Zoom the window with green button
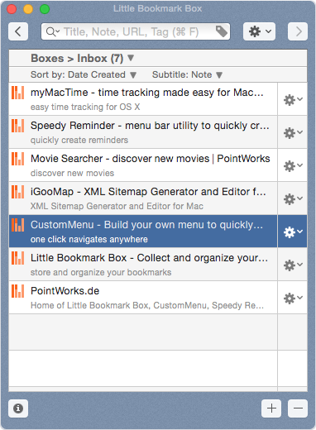The height and width of the screenshot is (430, 316). (x=45, y=9)
